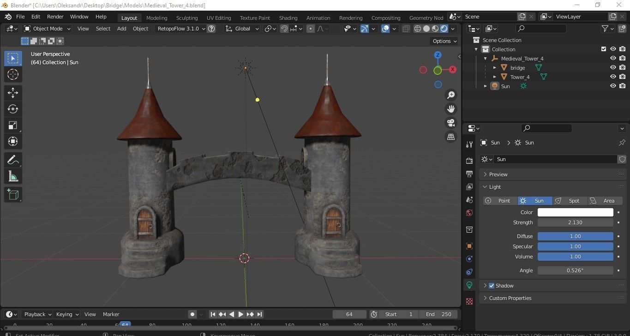This screenshot has height=336, width=630.
Task: Open the Render menu
Action: [55, 17]
